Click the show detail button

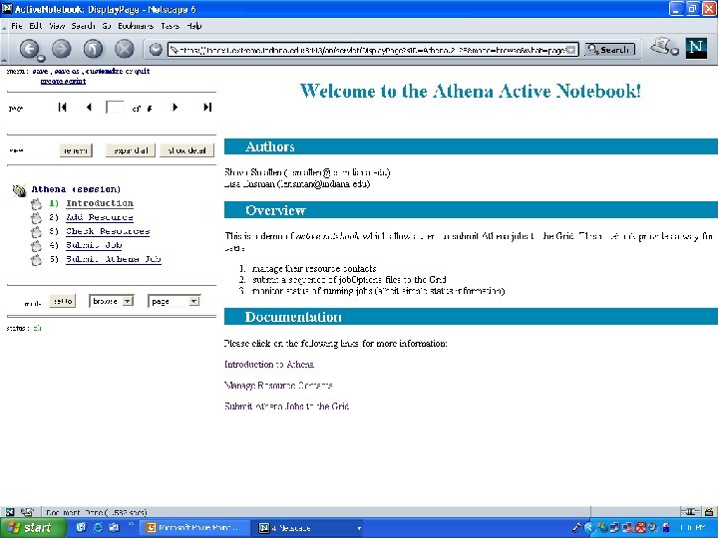tap(186, 150)
